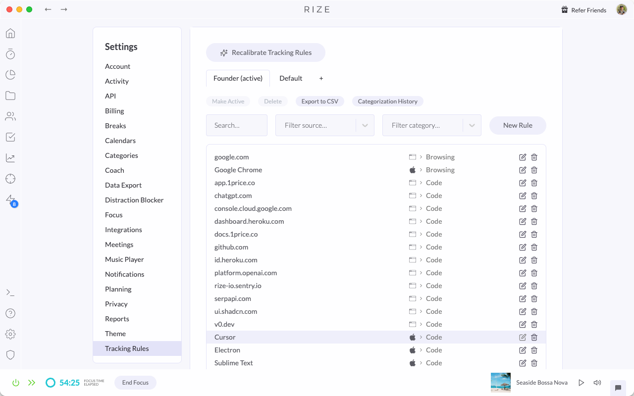Click the focus timer circle indicator
Screen dimensions: 634x396
pyautogui.click(x=51, y=383)
